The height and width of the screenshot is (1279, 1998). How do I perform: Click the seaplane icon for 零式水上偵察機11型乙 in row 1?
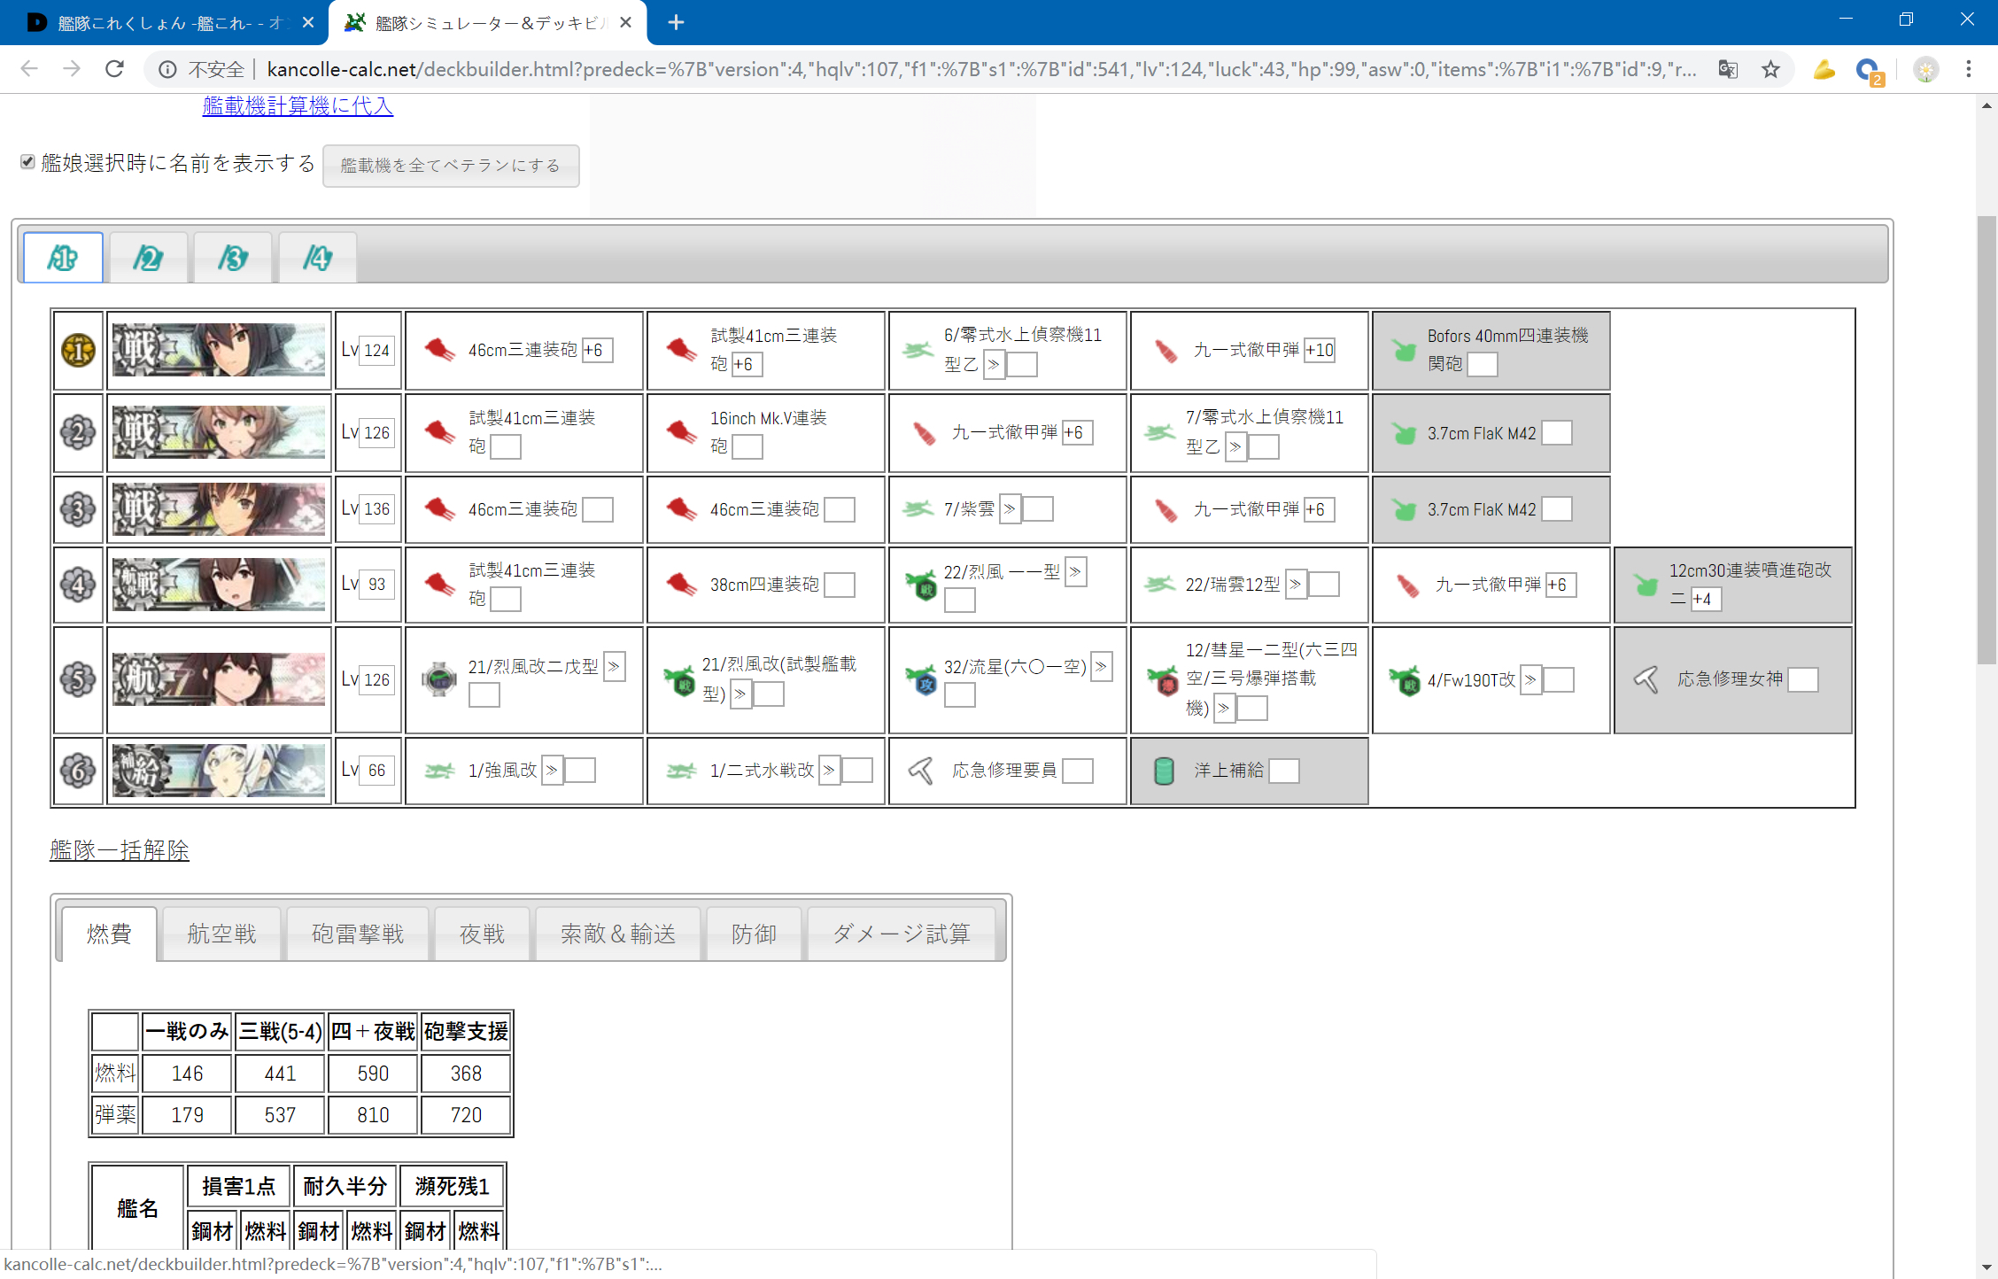point(918,350)
